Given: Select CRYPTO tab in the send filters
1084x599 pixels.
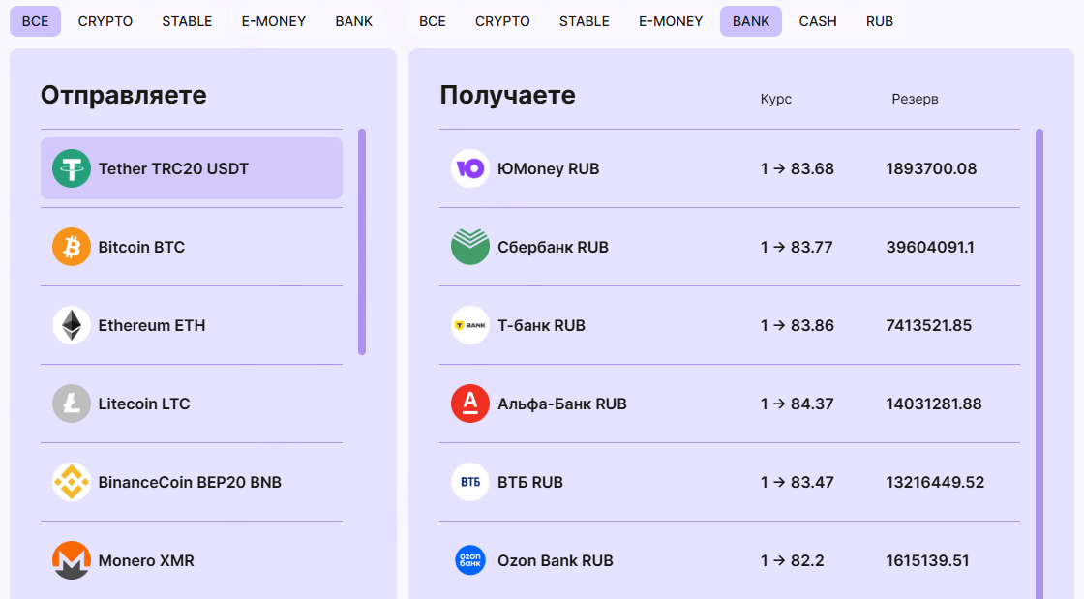Looking at the screenshot, I should [x=105, y=21].
